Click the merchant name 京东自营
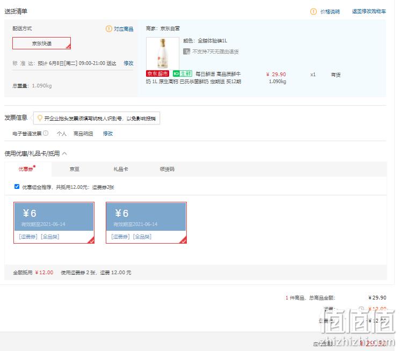Screen dimensions: 400x351 tap(170, 28)
